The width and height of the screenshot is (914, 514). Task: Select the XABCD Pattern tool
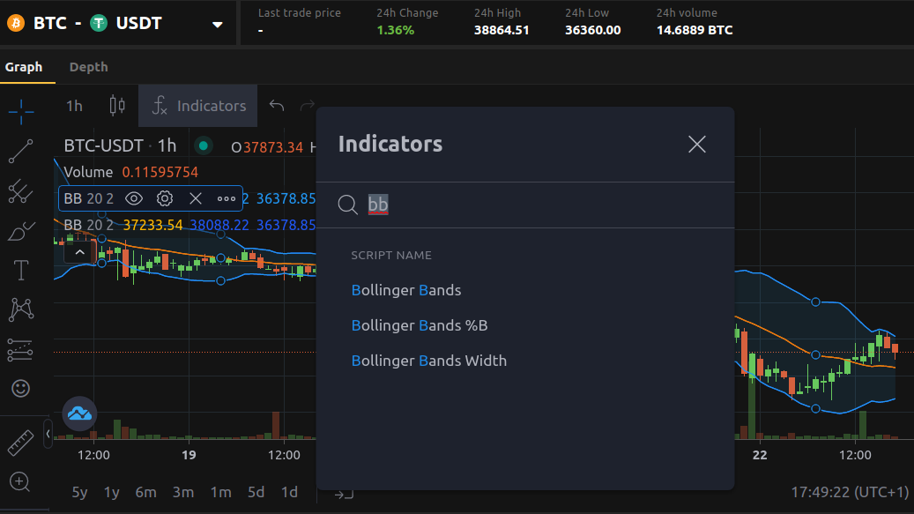click(x=19, y=310)
